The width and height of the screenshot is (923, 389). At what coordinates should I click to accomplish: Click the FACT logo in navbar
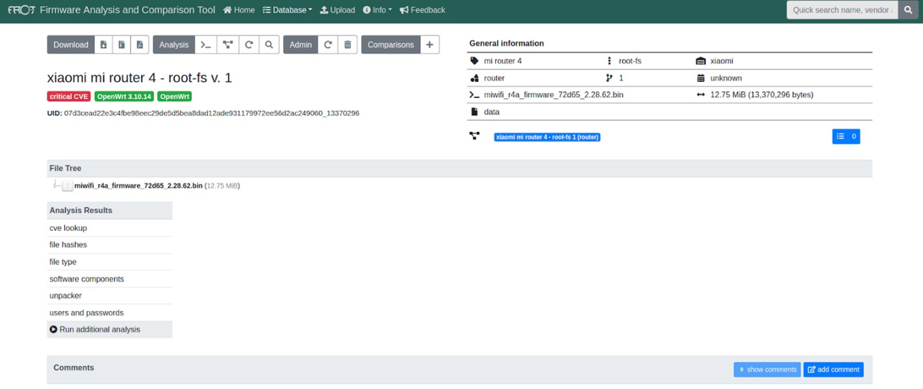coord(21,10)
